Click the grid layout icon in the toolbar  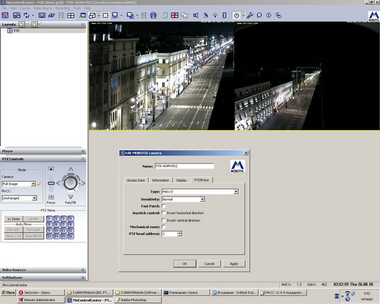(x=71, y=15)
